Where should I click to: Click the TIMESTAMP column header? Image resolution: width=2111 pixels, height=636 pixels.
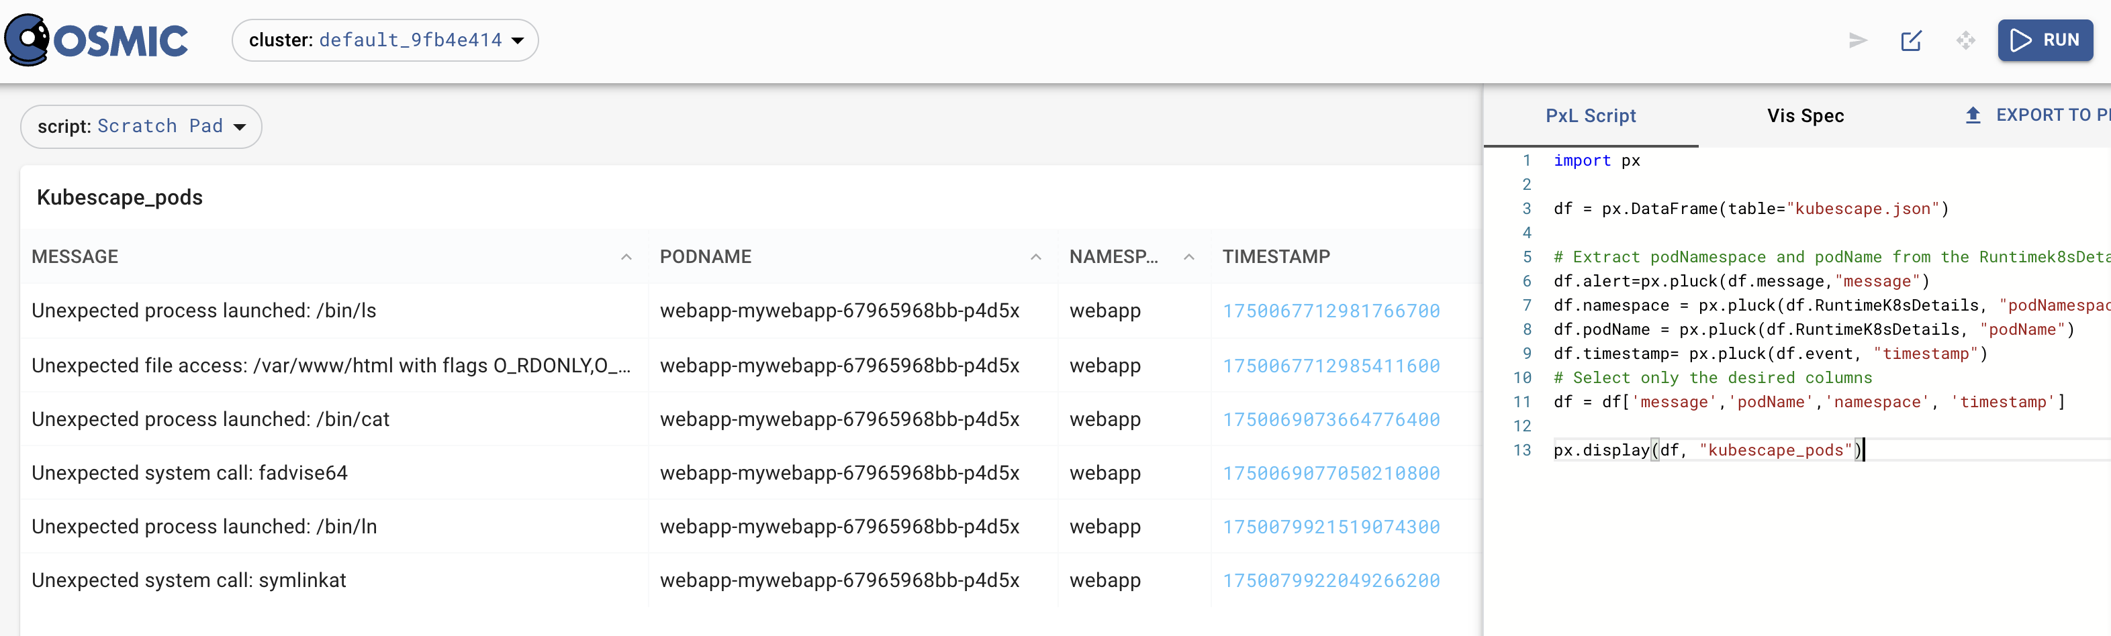[x=1276, y=257]
